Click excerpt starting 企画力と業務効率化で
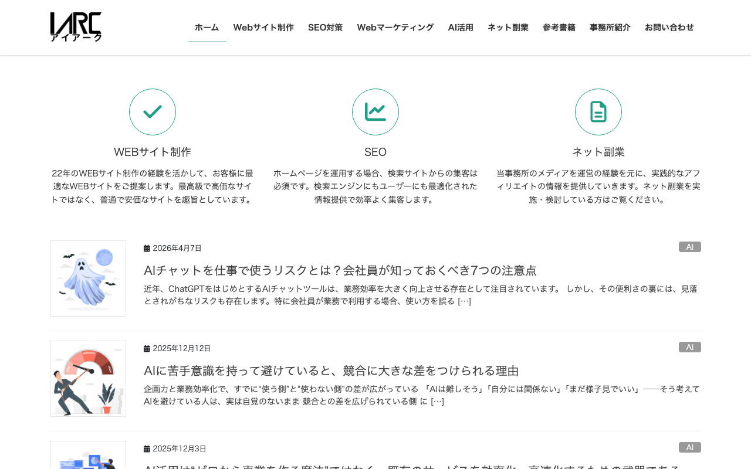Viewport: 751px width, 469px height. pyautogui.click(x=422, y=395)
